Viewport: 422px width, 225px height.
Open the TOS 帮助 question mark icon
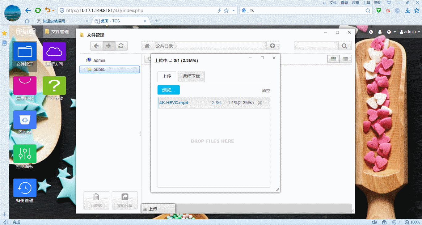point(54,86)
